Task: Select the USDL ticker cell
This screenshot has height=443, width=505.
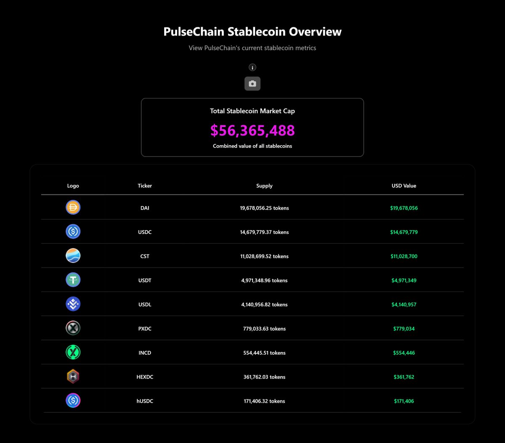Action: [x=145, y=305]
